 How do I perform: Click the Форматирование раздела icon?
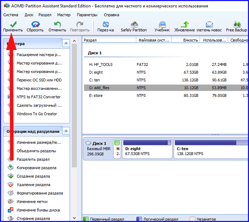(x=11, y=193)
